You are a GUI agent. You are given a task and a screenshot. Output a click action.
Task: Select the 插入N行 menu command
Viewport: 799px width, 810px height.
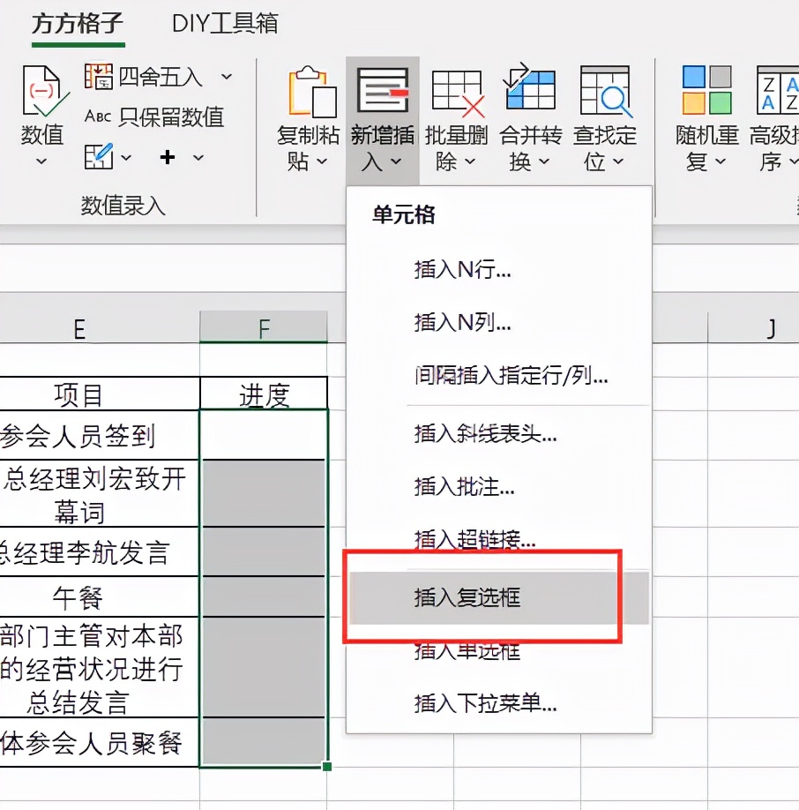462,272
